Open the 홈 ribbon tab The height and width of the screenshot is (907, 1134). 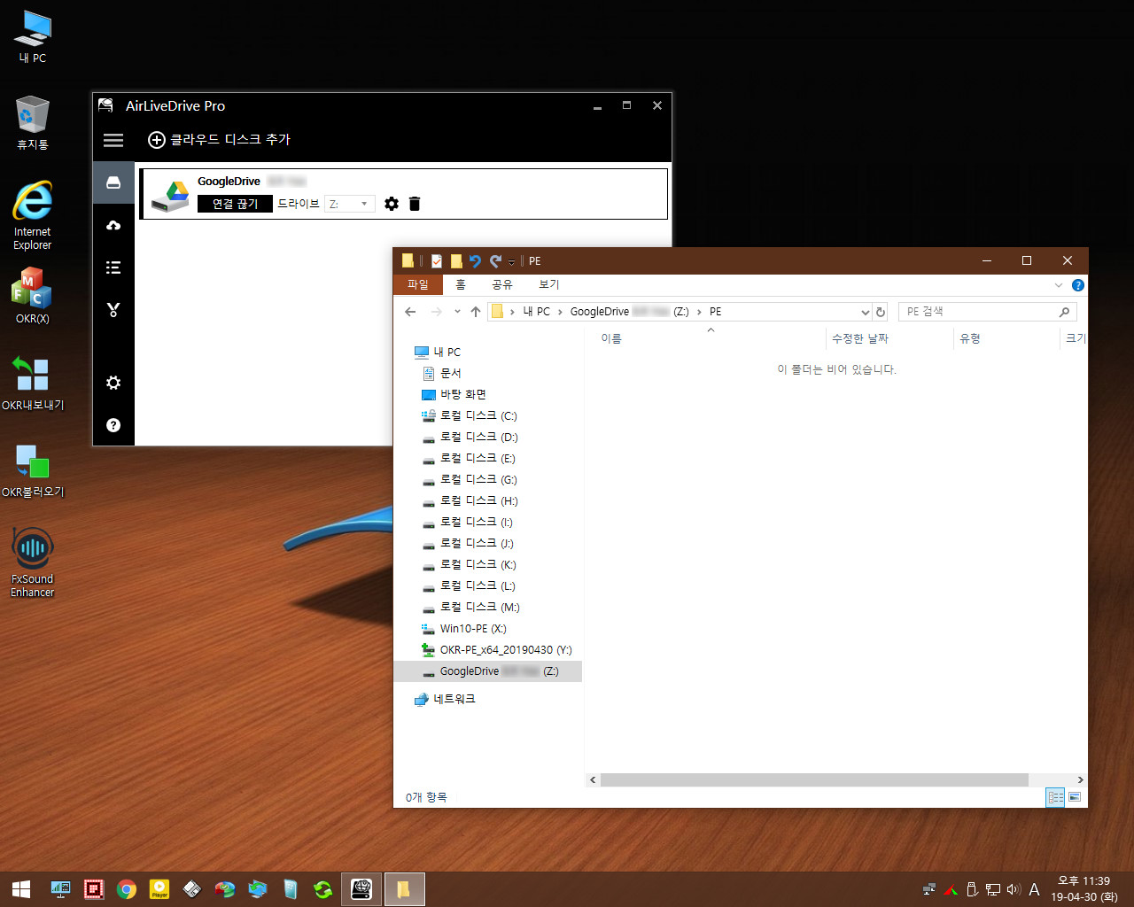[461, 284]
